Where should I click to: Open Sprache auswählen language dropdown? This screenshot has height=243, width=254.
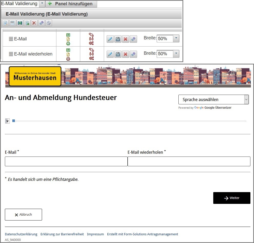point(213,100)
